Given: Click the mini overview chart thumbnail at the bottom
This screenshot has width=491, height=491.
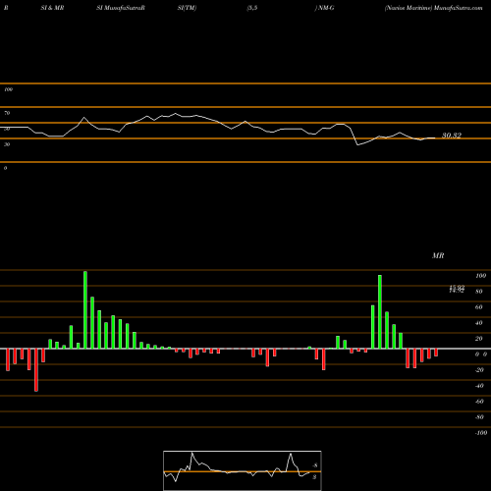Looking at the screenshot, I should tap(243, 470).
